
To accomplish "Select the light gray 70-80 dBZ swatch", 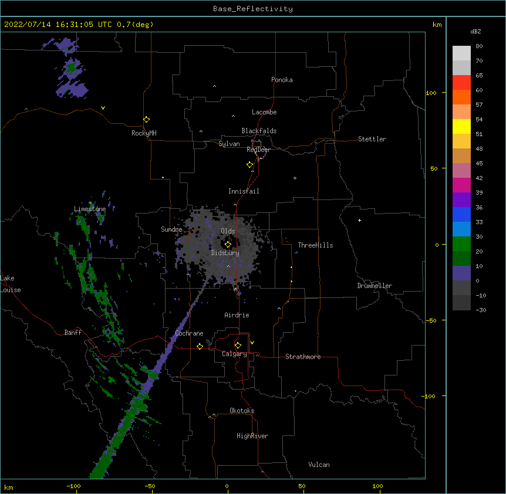I will [x=461, y=53].
